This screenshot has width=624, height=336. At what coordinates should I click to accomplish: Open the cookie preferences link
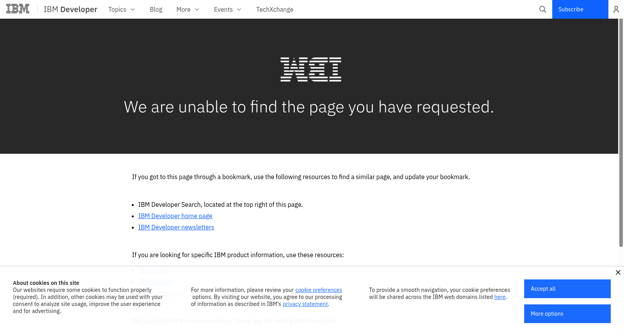(x=319, y=290)
